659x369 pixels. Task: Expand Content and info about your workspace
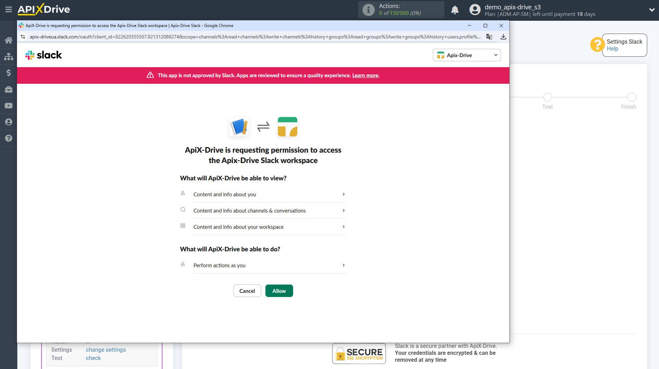coord(270,227)
